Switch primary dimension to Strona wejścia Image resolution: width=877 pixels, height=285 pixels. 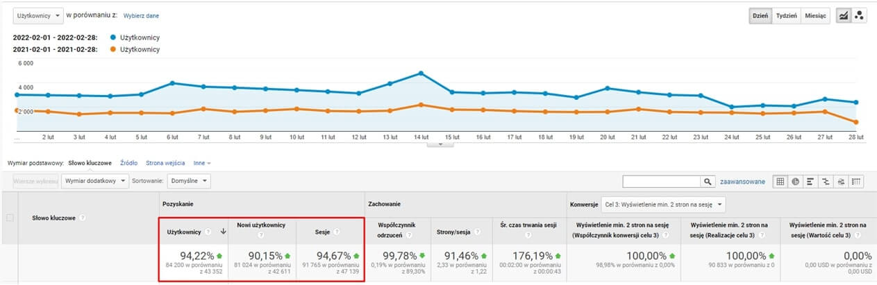(165, 163)
